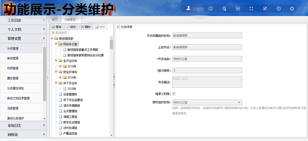
Task: Expand the 2018年 node under 安全环保科
Action: [60, 77]
